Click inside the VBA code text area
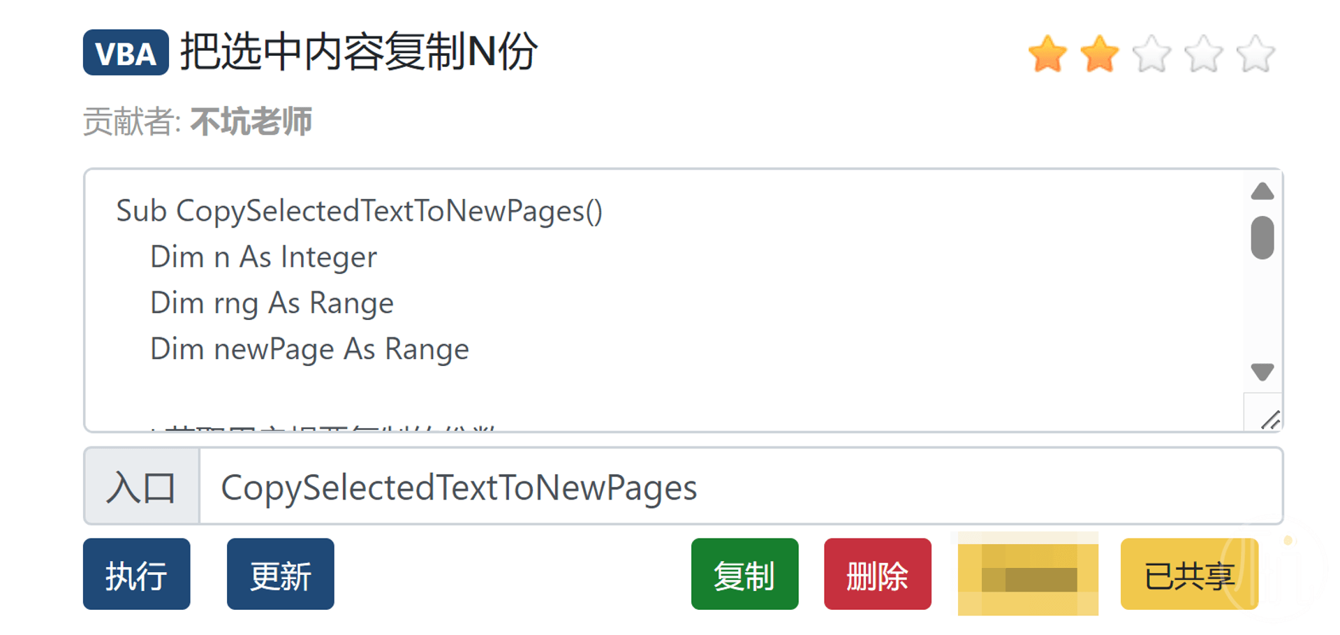 pyautogui.click(x=663, y=300)
